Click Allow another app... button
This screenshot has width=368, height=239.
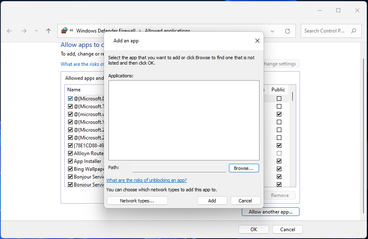click(270, 211)
